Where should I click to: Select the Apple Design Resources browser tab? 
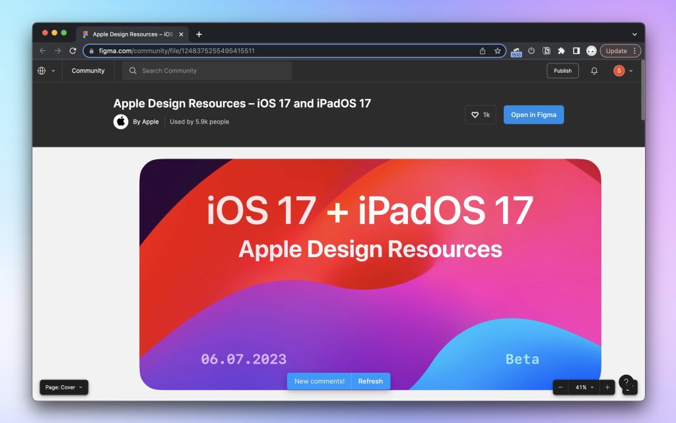click(132, 34)
